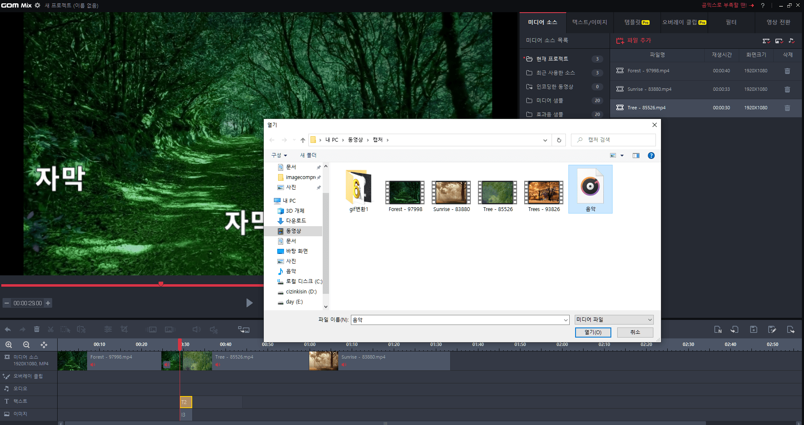804x425 pixels.
Task: Click the red playhead marker on timeline ruler
Action: pyautogui.click(x=180, y=344)
